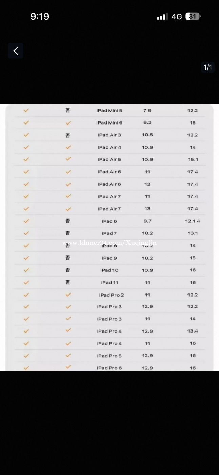Select the 否 mark in the iPad 10 row

tap(68, 270)
